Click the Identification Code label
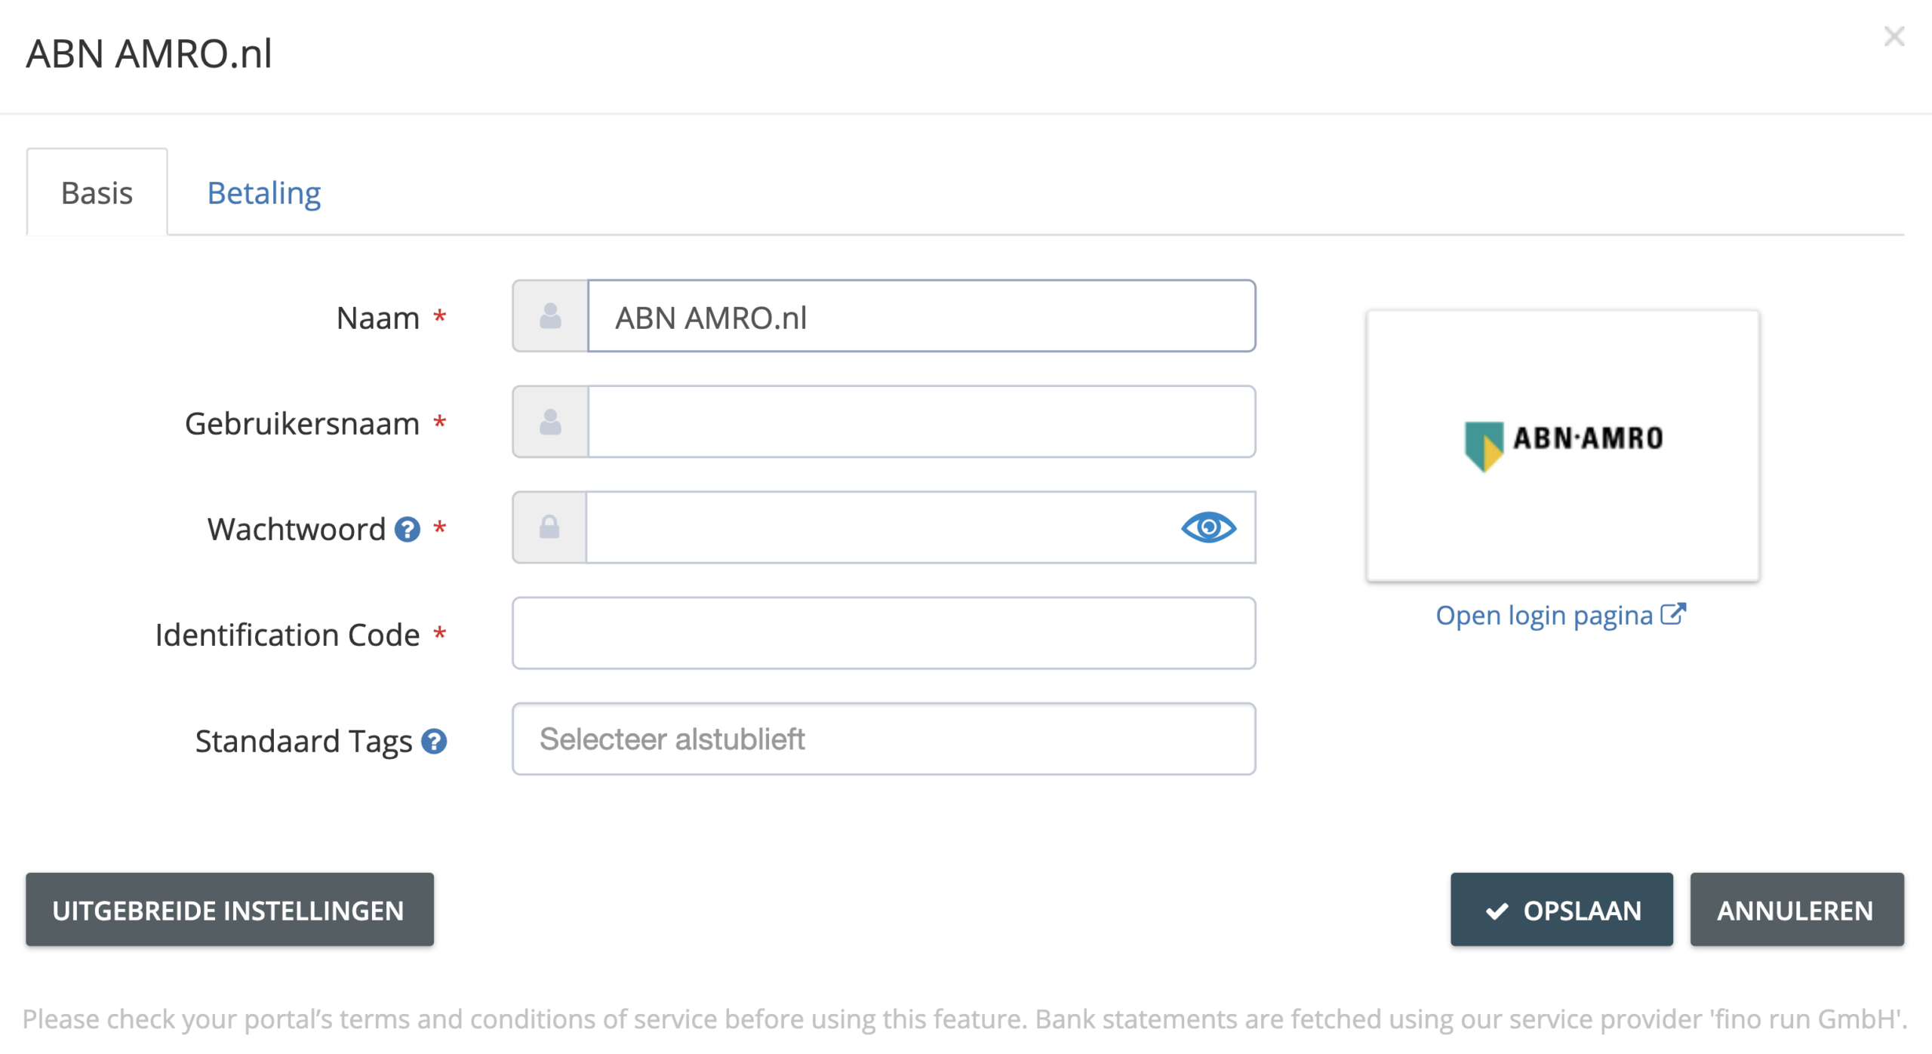Image resolution: width=1932 pixels, height=1054 pixels. coord(288,635)
